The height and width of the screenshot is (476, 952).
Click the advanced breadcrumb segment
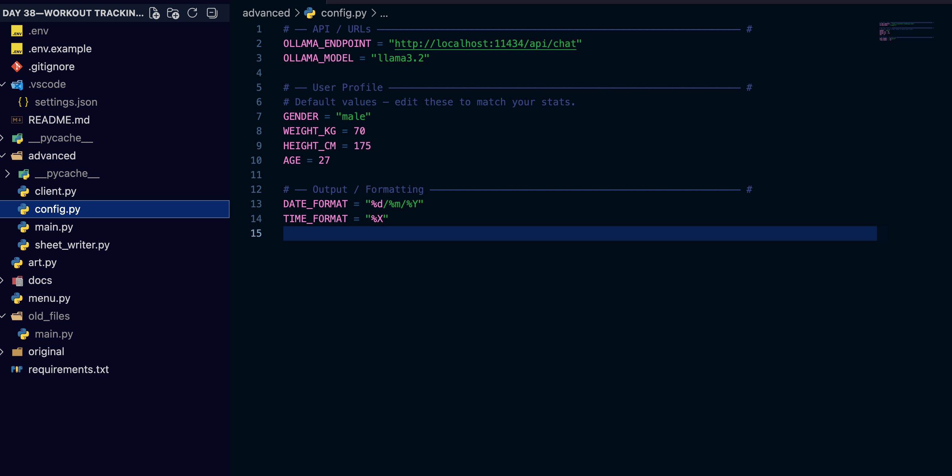(266, 13)
